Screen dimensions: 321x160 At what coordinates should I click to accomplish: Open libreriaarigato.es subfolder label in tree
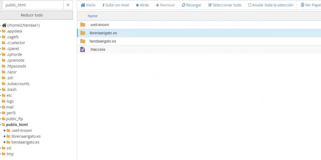(x=26, y=136)
